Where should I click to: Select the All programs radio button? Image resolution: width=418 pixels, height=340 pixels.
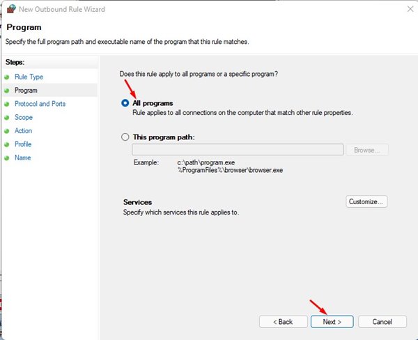coord(125,102)
